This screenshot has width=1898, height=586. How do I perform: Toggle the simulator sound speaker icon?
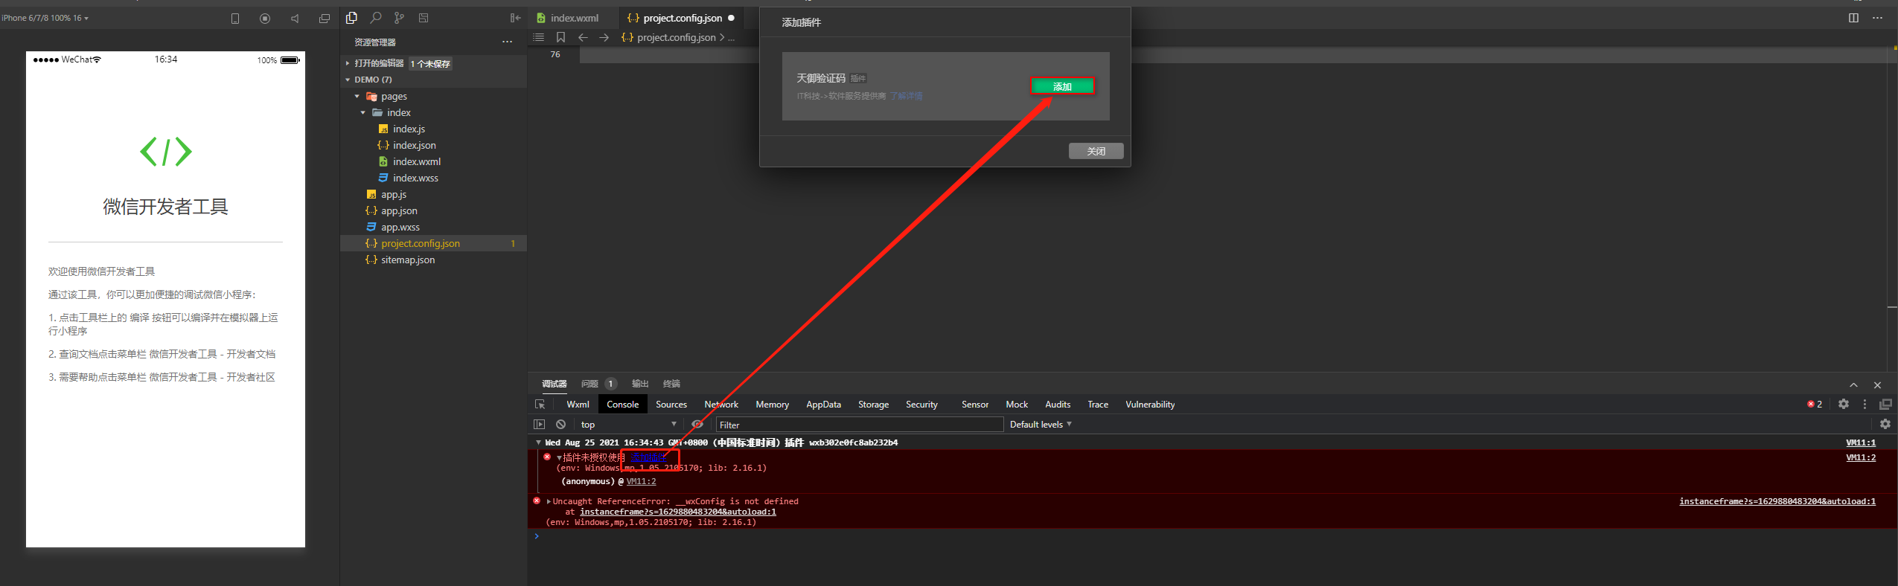pos(295,19)
